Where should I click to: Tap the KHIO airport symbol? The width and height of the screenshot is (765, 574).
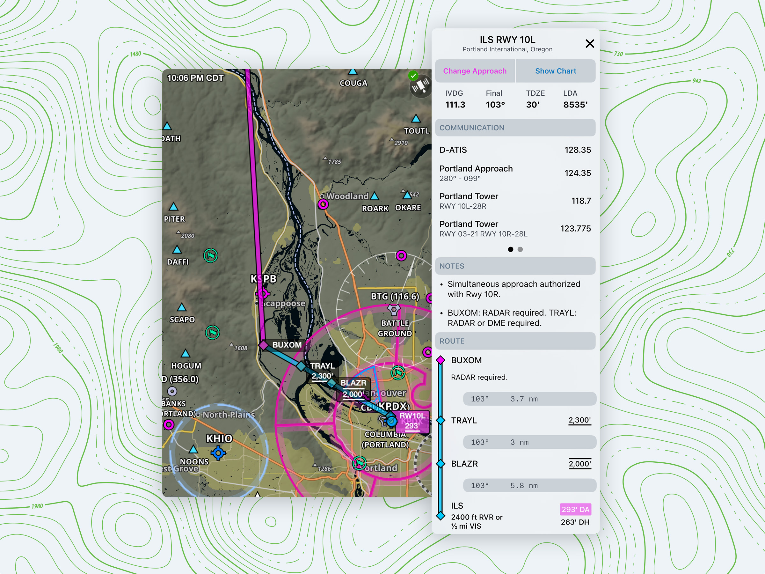pos(218,453)
